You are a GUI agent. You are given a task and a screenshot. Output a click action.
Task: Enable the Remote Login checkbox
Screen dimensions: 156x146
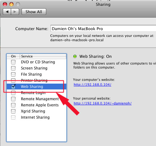13,93
